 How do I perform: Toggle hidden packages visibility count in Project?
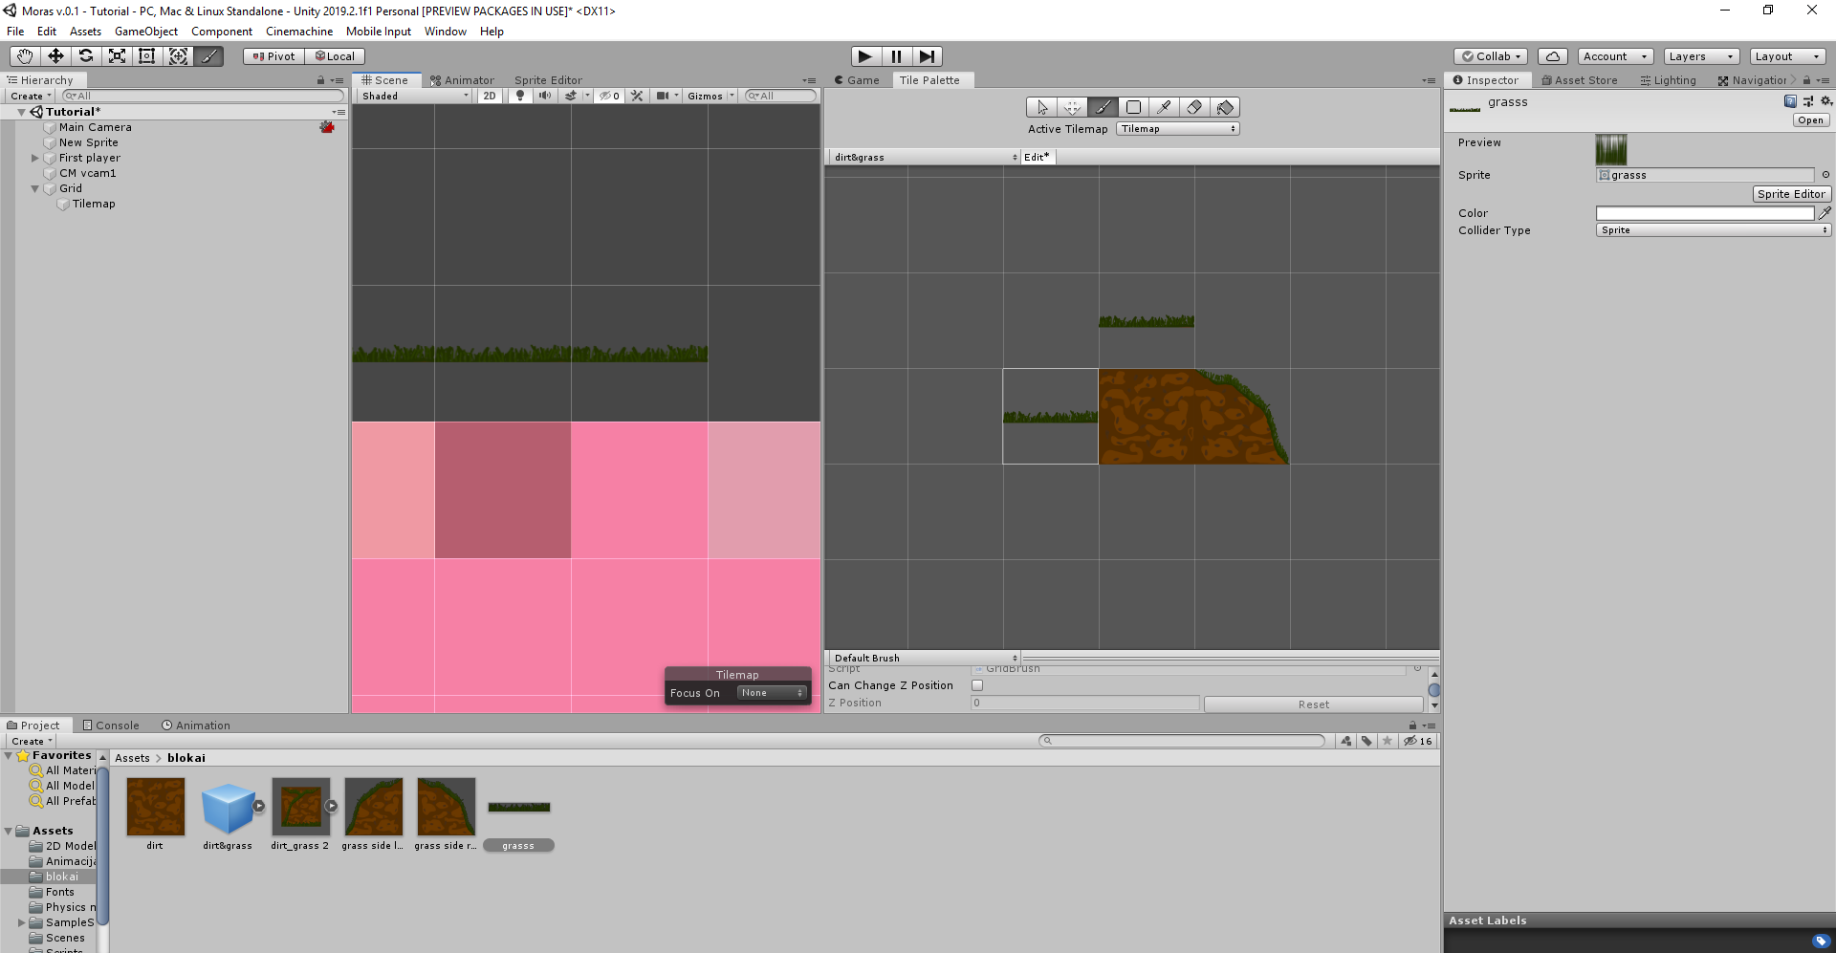[1418, 741]
